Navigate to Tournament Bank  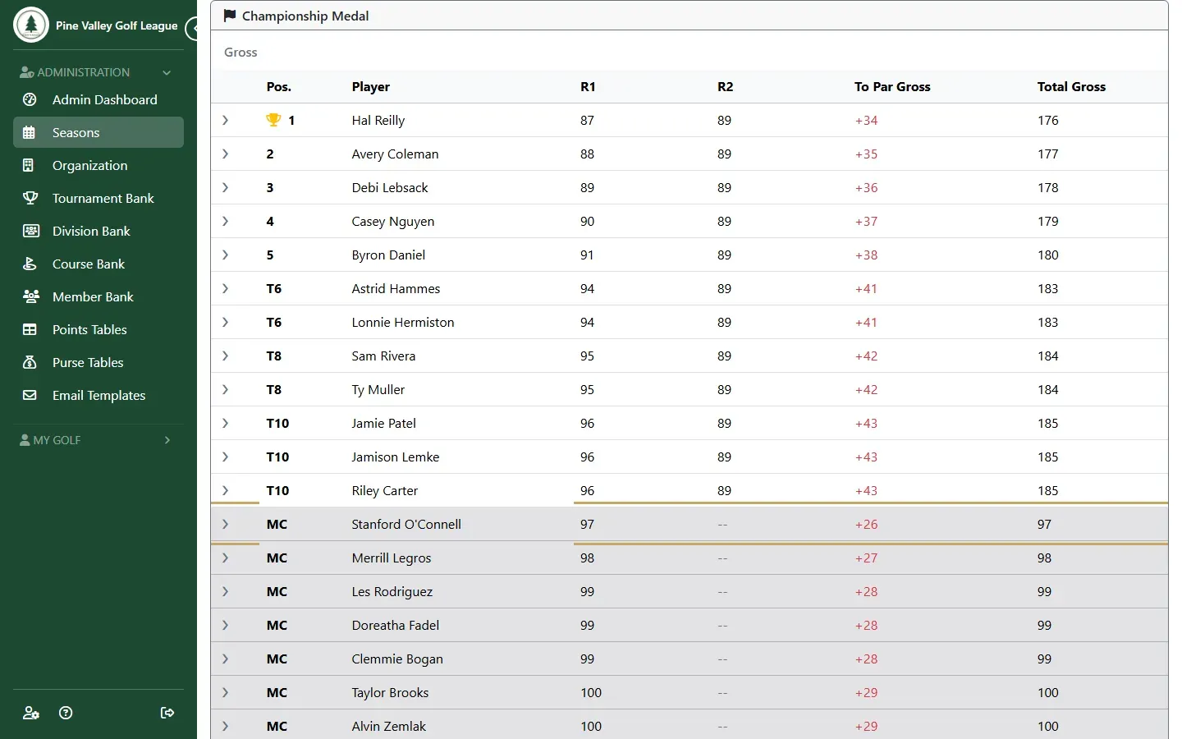tap(98, 198)
